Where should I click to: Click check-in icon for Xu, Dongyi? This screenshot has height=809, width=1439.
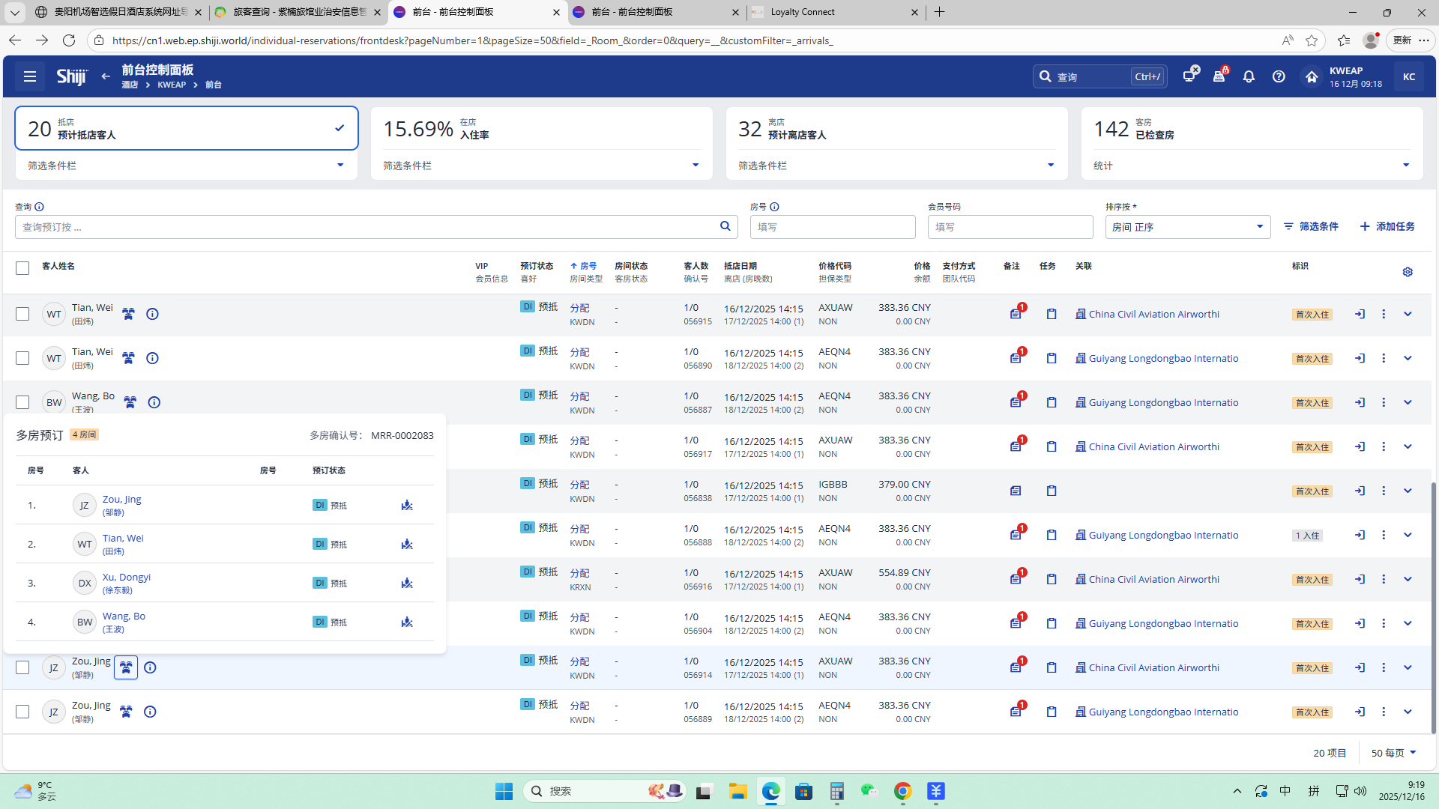407,583
